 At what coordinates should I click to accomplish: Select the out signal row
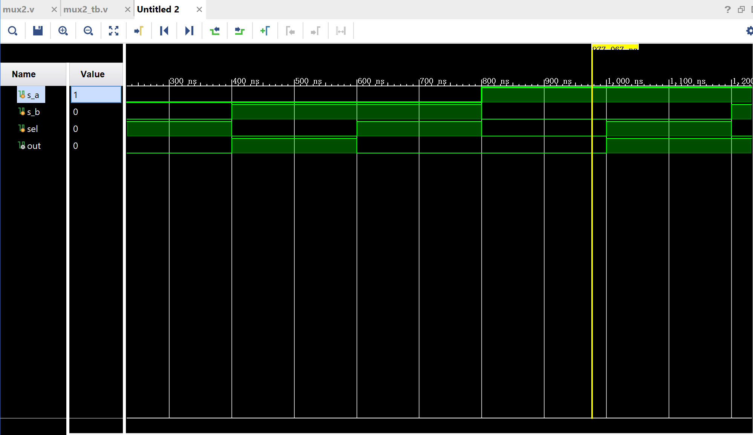point(34,146)
